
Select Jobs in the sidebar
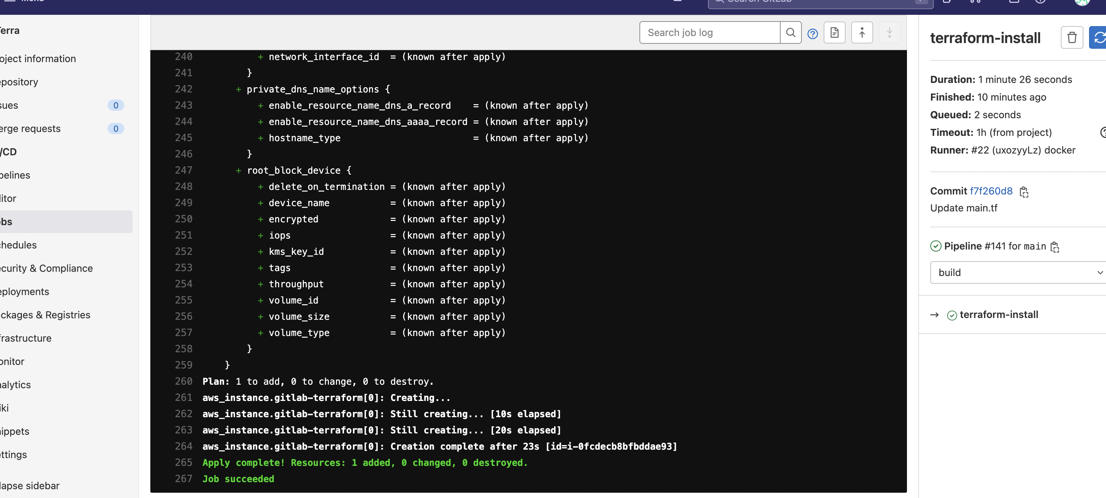pos(5,221)
